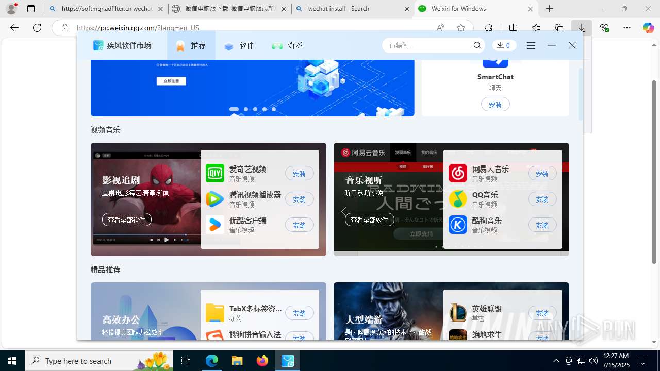Screen dimensions: 660x371
Task: Switch to the 微信电脑版下载 browser tab
Action: point(229,9)
